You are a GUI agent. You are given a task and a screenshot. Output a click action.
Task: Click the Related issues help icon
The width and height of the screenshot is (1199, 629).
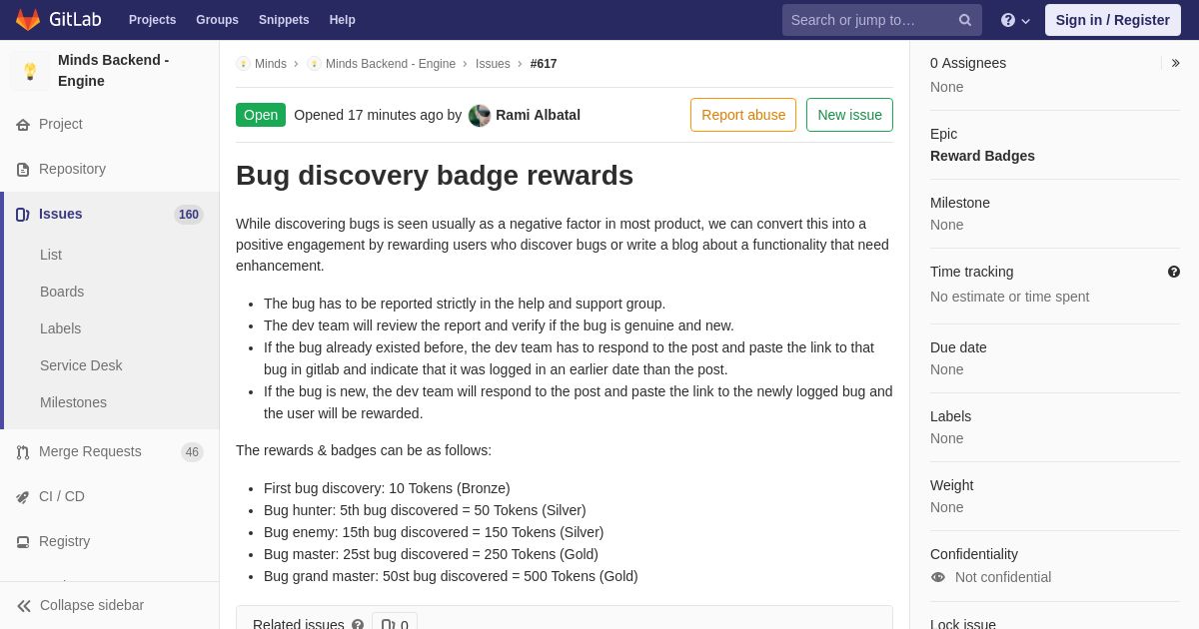tap(358, 625)
